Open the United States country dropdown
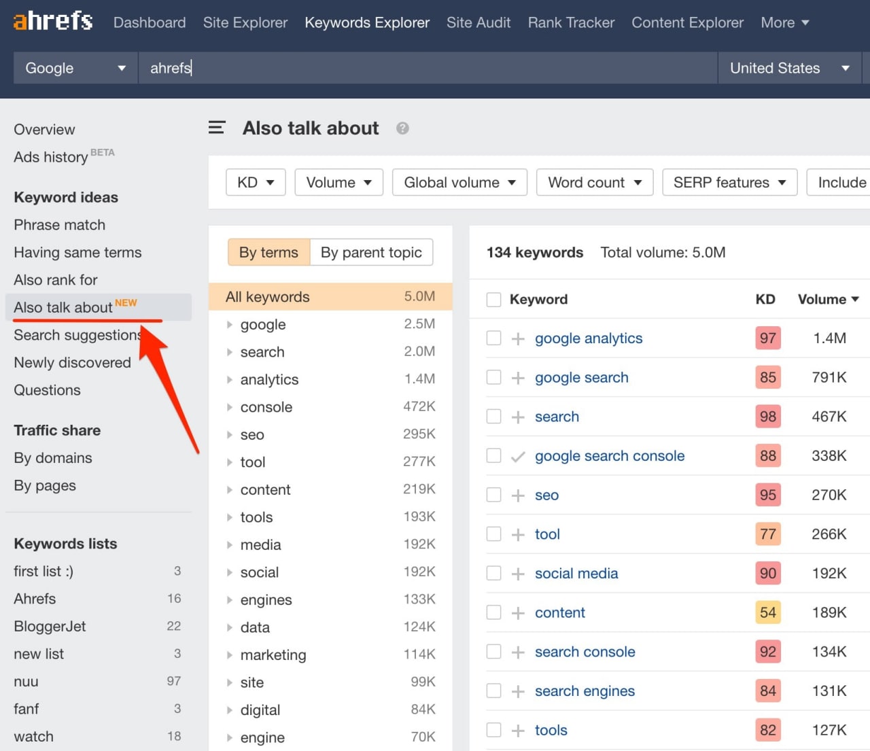The width and height of the screenshot is (870, 751). click(x=789, y=68)
